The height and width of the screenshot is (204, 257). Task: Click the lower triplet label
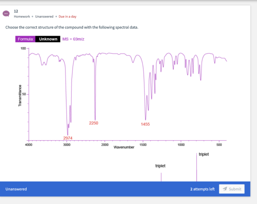[x=160, y=166]
